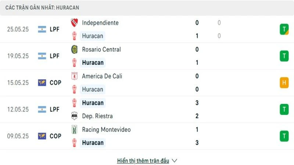Click the Rosario Central club crest
This screenshot has width=294, height=165.
point(74,49)
